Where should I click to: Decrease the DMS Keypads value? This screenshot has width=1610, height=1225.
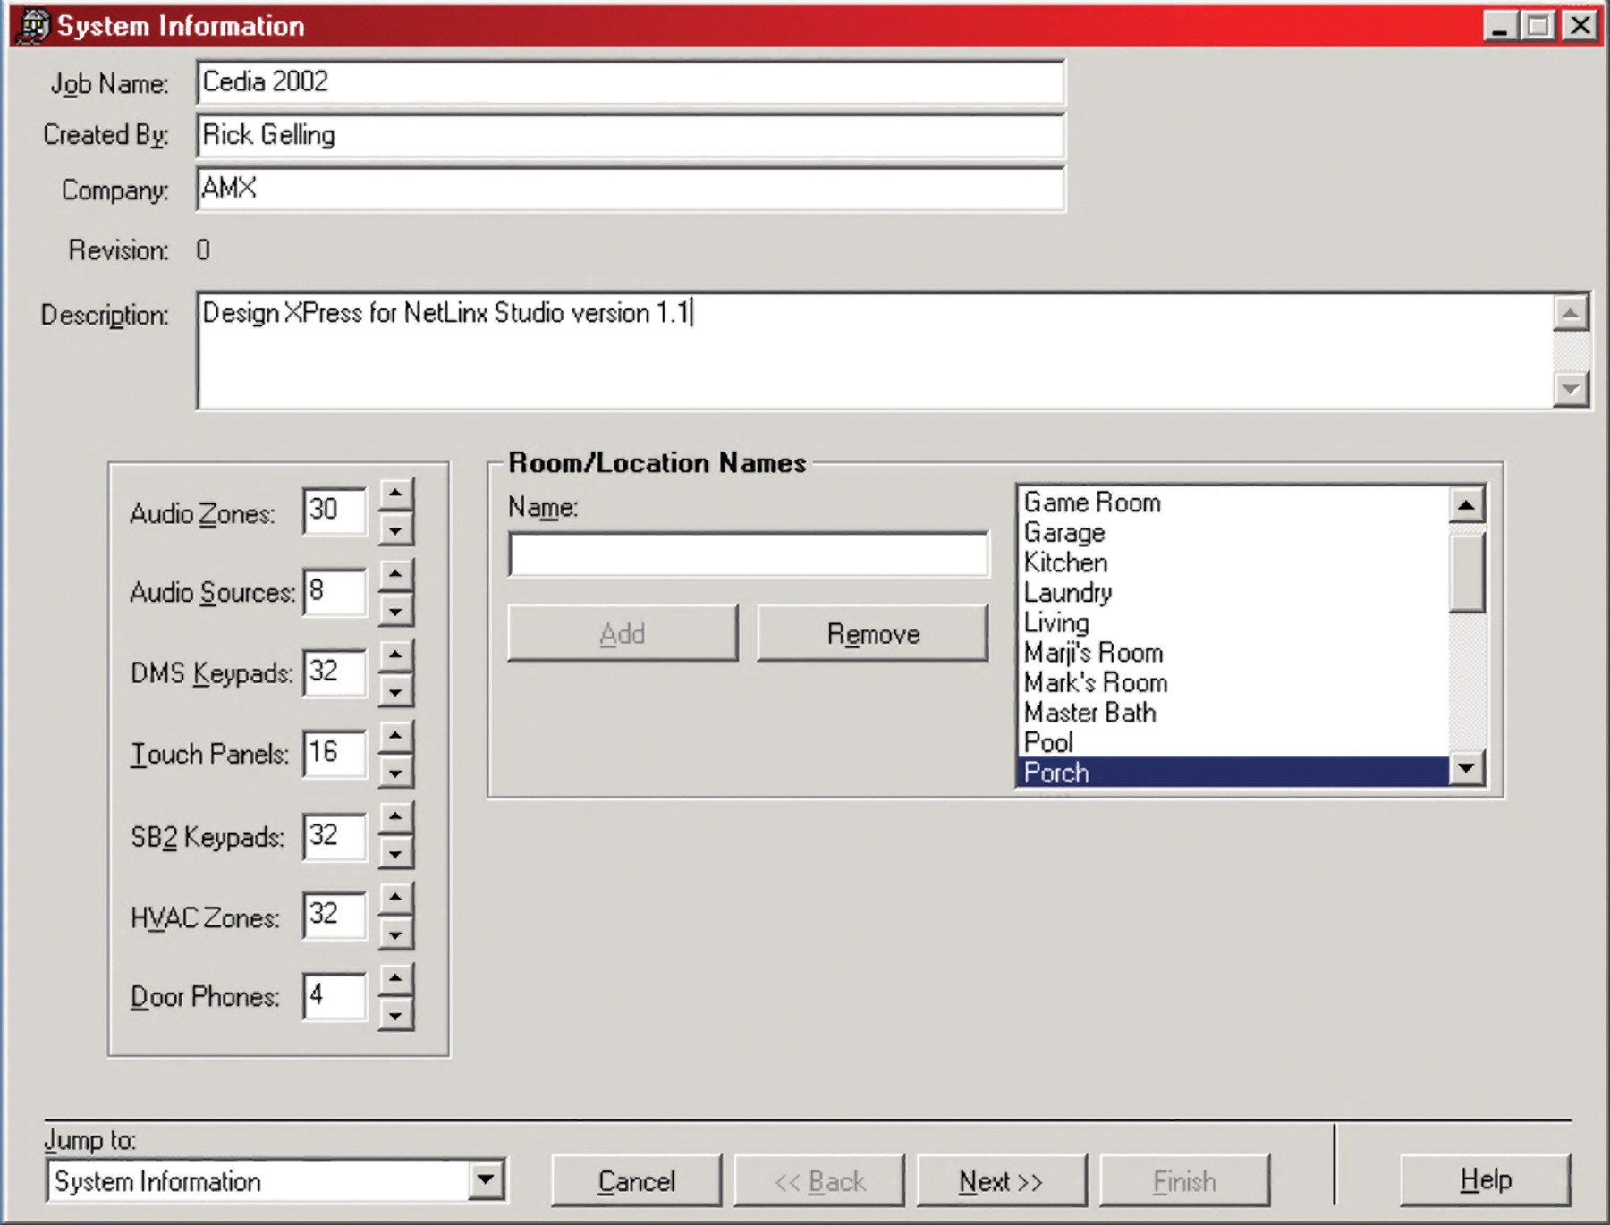(395, 691)
